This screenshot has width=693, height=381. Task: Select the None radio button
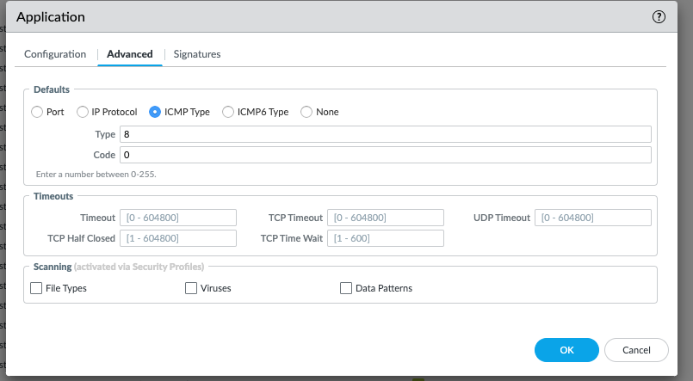pyautogui.click(x=306, y=112)
